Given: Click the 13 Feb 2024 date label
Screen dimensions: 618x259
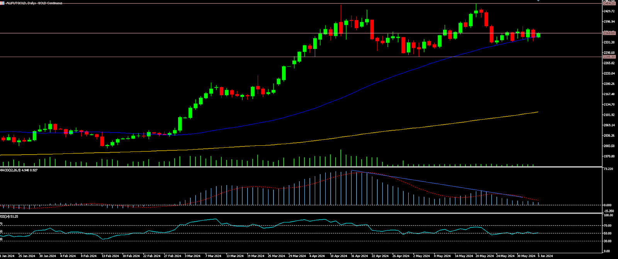Looking at the screenshot, I should click(x=110, y=256).
